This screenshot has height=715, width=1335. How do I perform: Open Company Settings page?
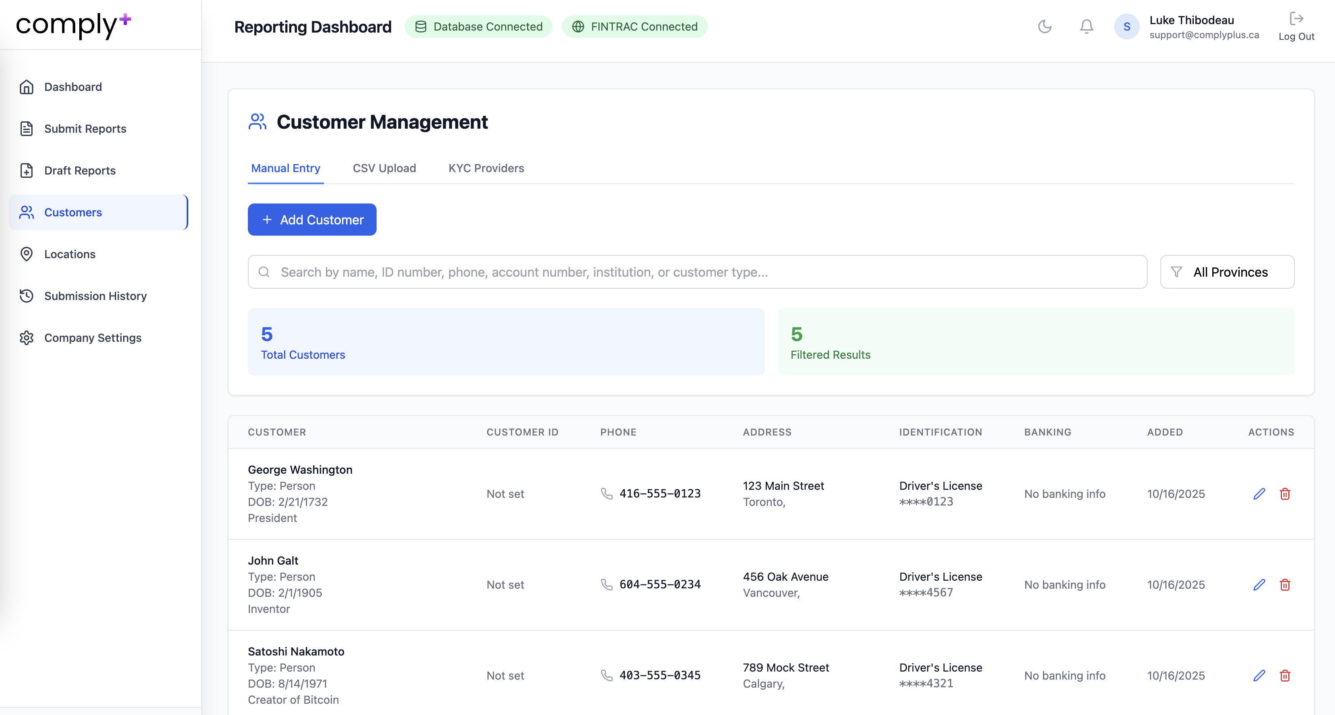[93, 338]
